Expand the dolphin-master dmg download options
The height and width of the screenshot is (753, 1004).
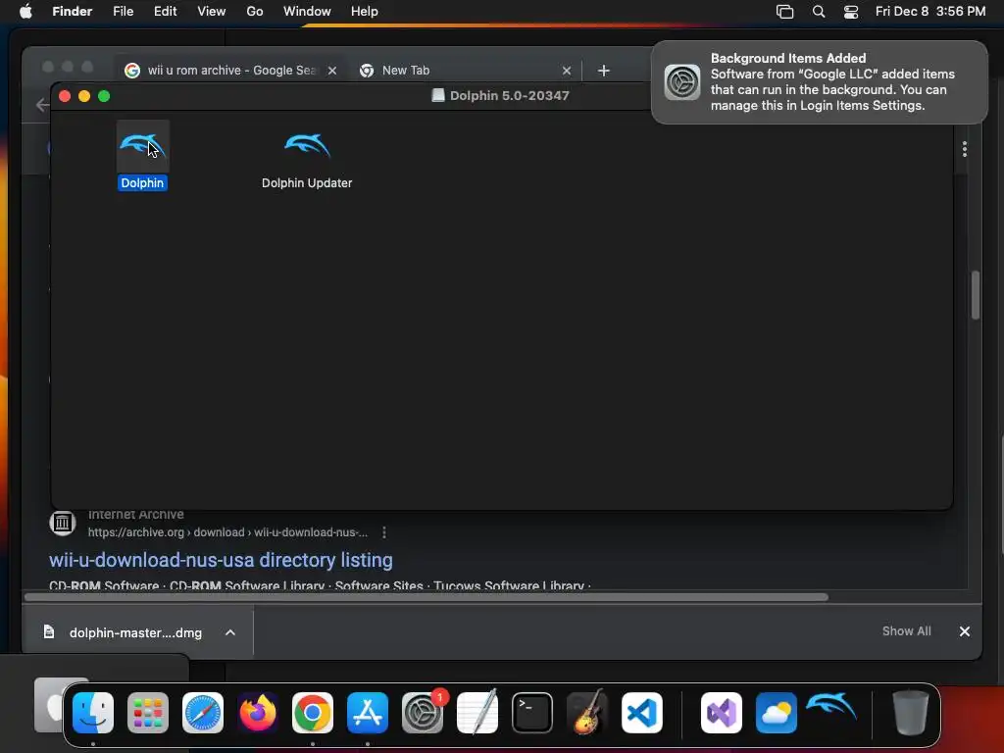point(230,632)
